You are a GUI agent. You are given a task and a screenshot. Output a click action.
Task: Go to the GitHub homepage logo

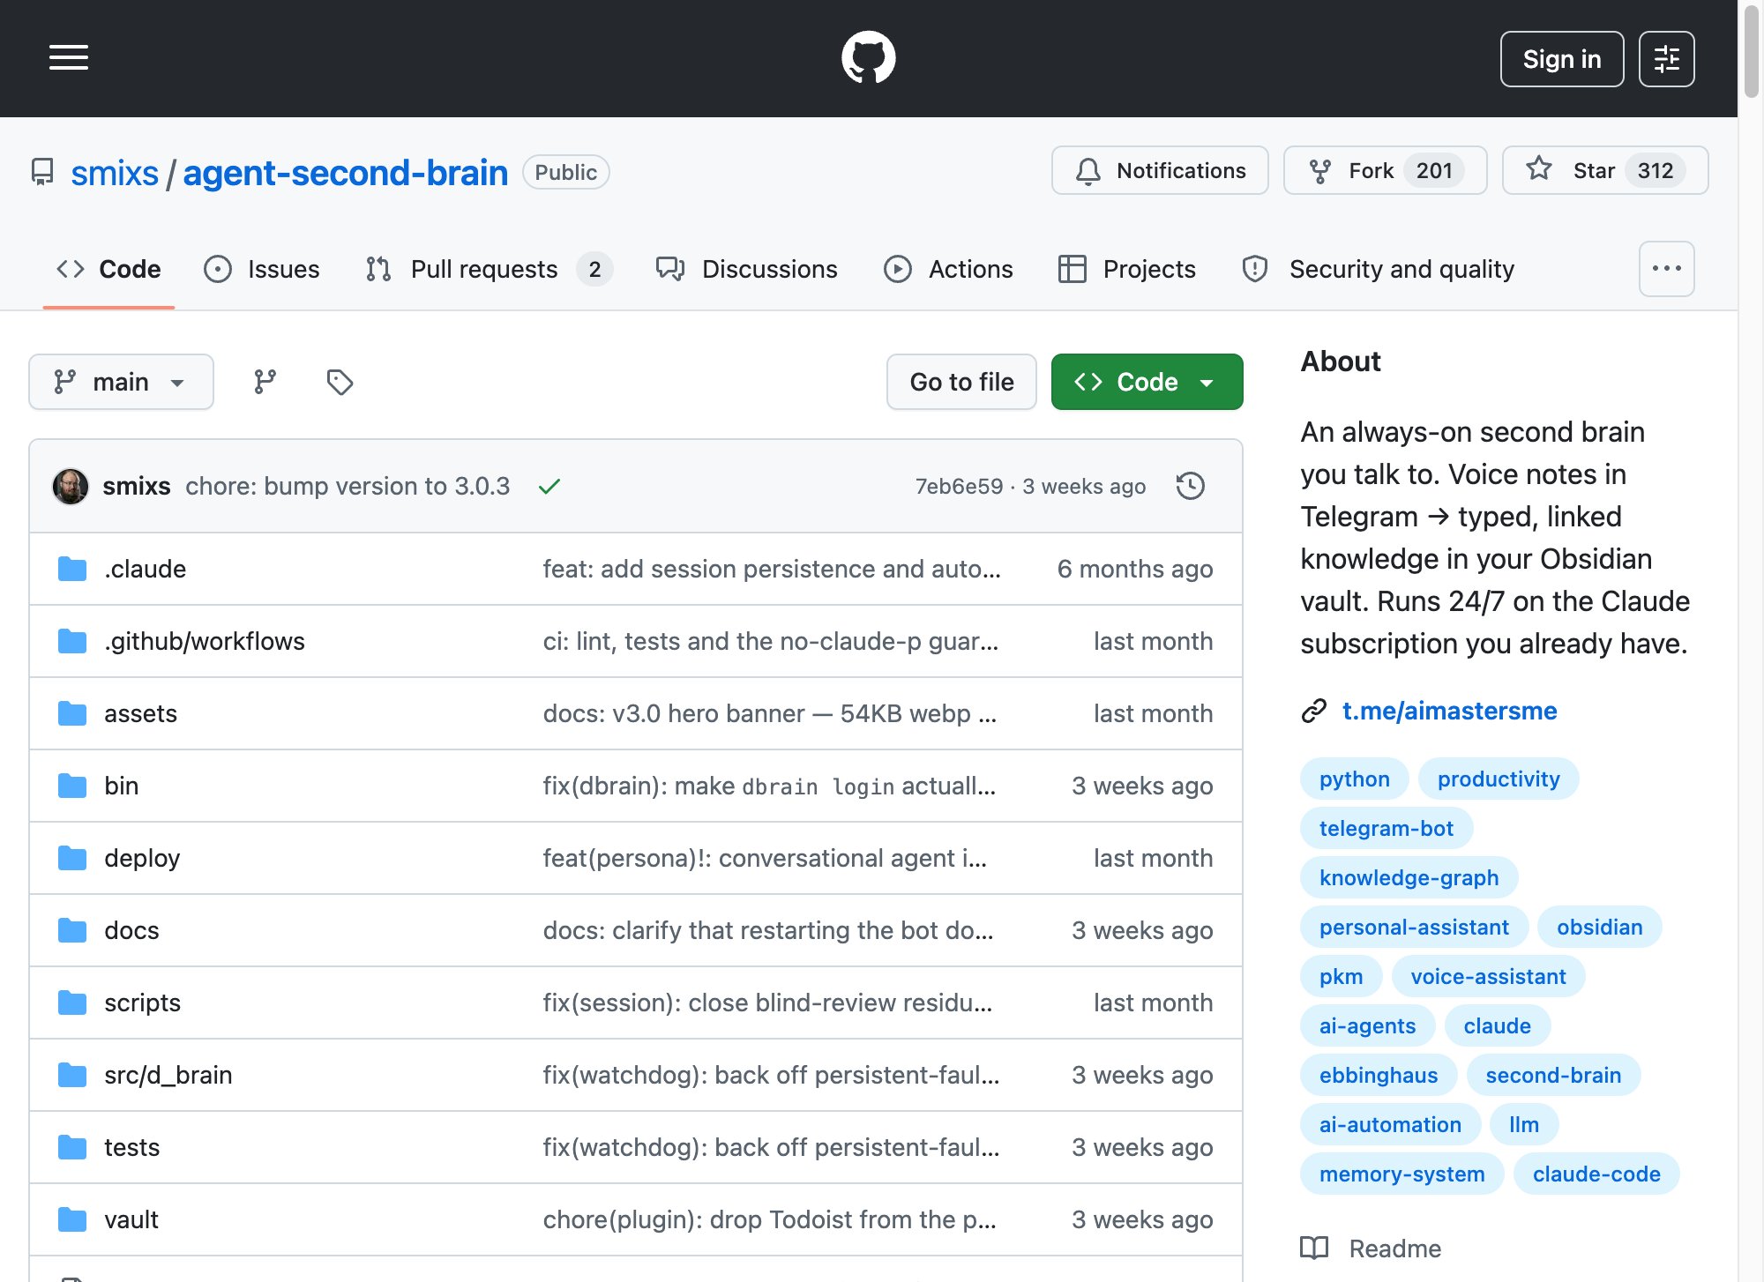tap(869, 58)
